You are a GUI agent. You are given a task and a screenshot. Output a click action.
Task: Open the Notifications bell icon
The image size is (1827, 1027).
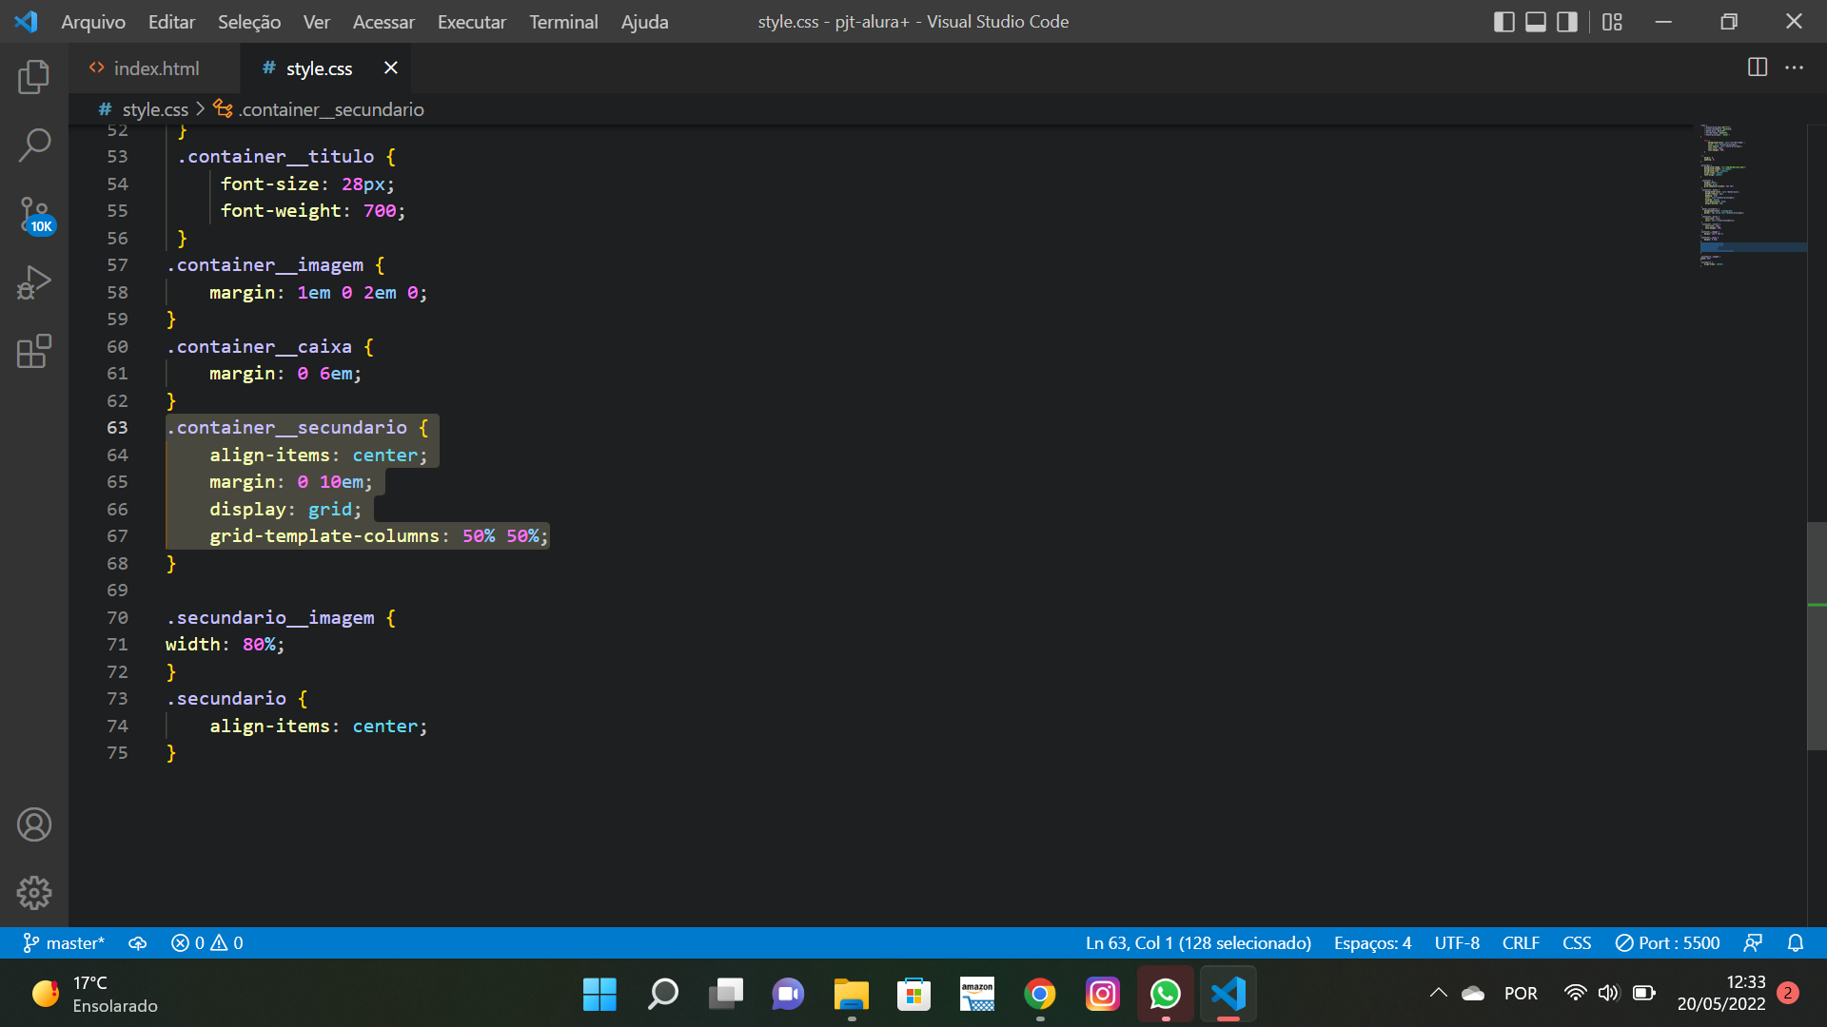coord(1796,942)
